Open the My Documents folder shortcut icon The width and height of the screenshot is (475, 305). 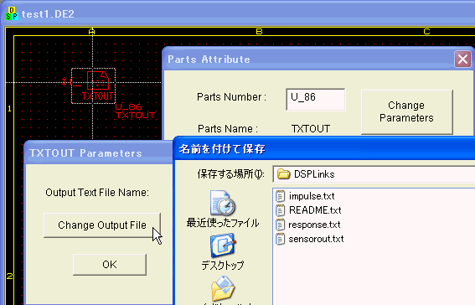tap(223, 288)
